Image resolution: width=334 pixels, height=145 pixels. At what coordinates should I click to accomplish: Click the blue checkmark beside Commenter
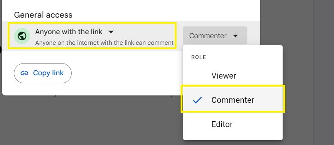click(197, 100)
